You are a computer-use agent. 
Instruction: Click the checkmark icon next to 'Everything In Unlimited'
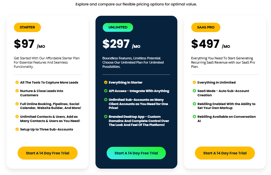[x=194, y=82]
